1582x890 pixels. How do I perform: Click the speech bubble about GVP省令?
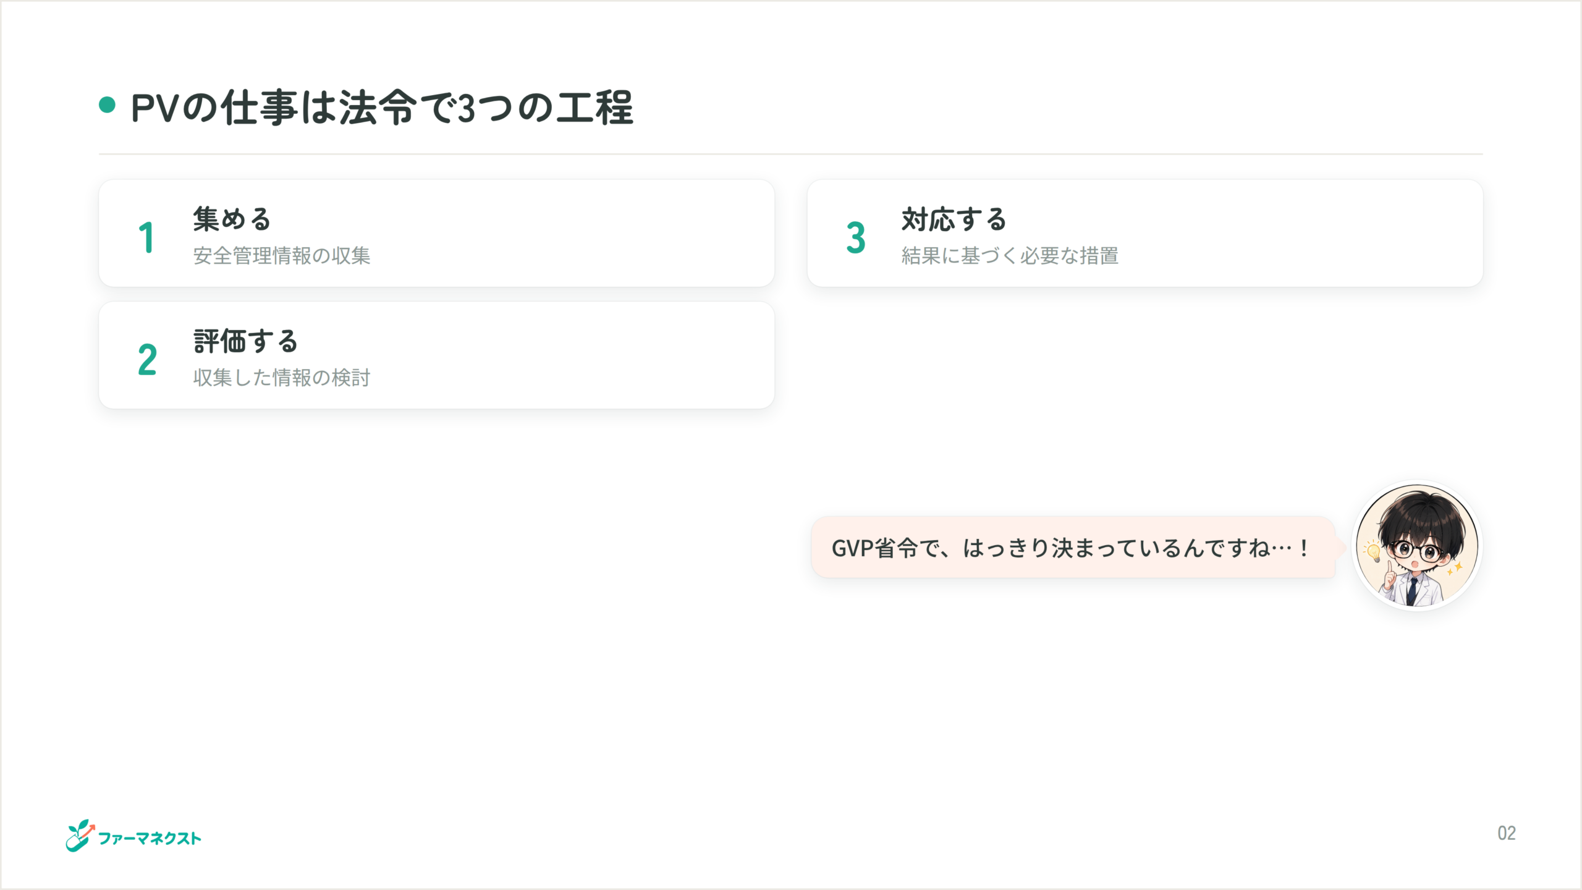(1073, 548)
